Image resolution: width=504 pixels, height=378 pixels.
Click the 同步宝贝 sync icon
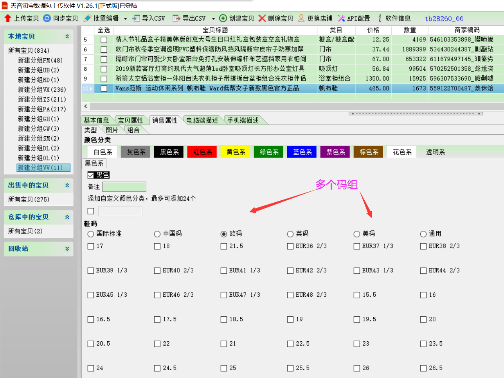tap(47, 18)
